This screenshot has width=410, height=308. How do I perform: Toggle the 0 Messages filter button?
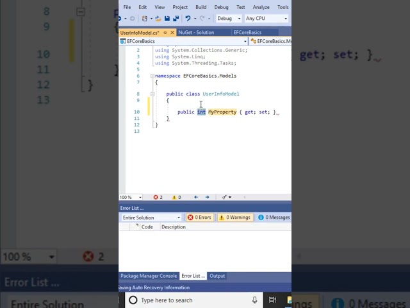pyautogui.click(x=274, y=218)
